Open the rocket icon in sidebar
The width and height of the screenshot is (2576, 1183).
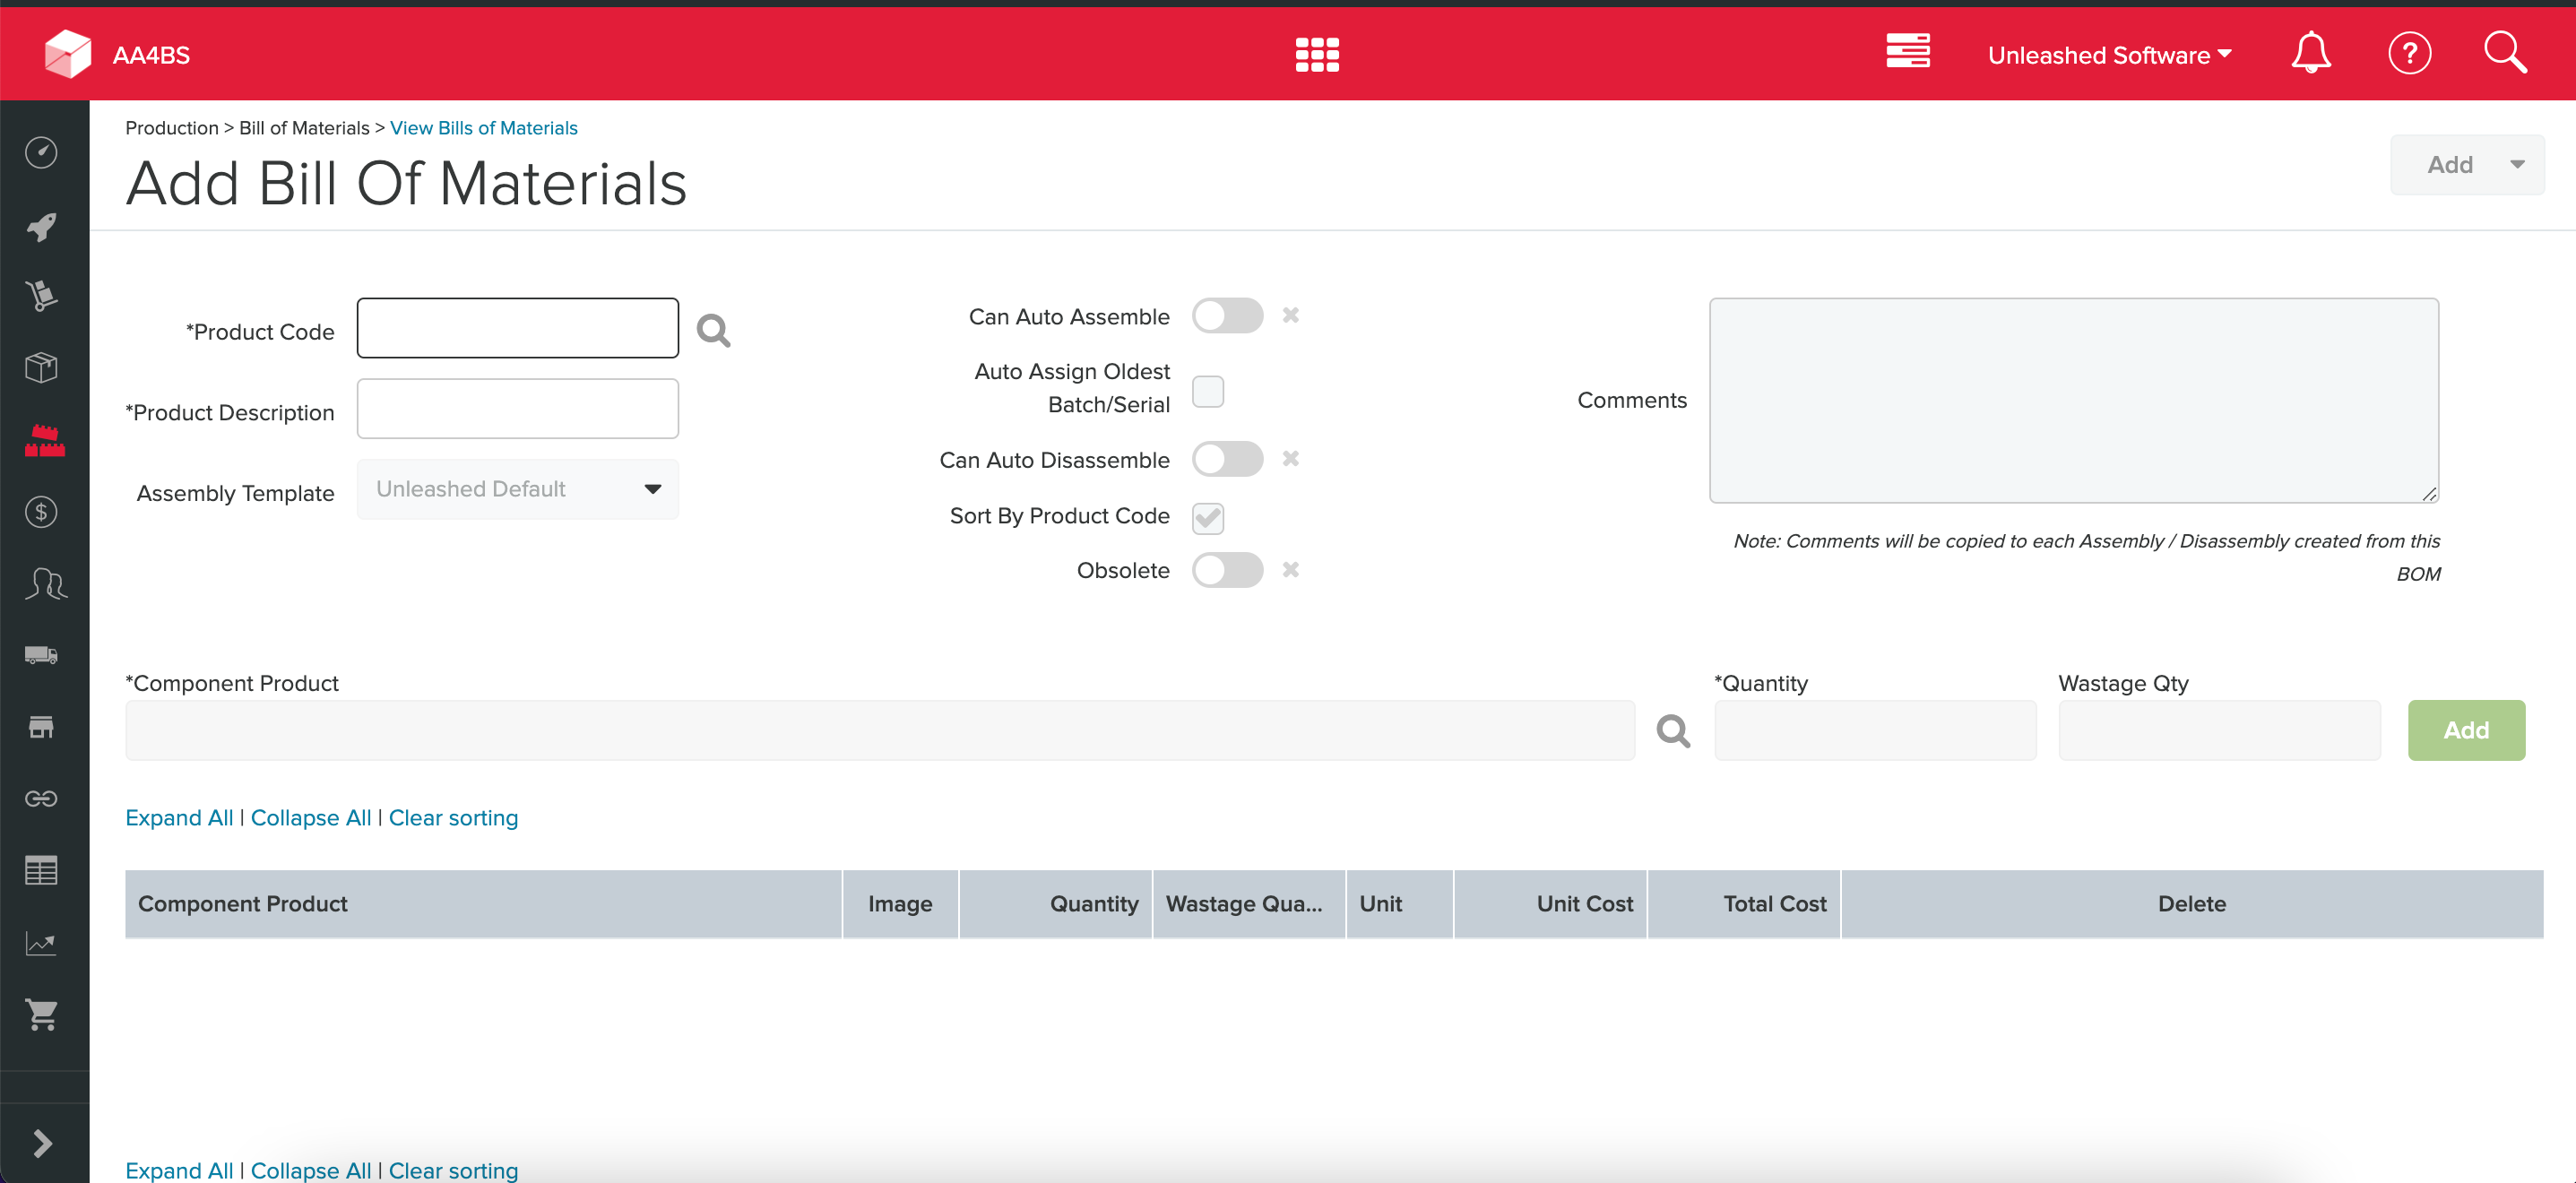[41, 227]
